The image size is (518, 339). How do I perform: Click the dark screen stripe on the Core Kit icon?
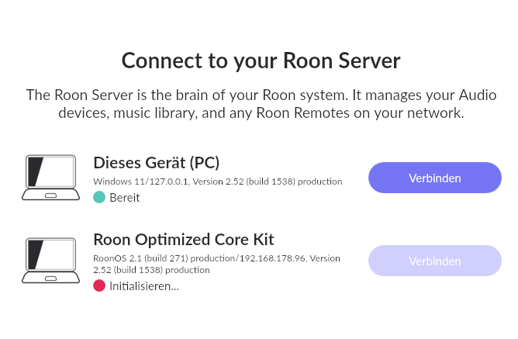[x=35, y=254]
